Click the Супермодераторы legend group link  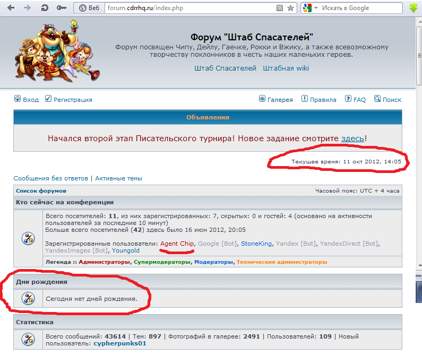pos(162,262)
